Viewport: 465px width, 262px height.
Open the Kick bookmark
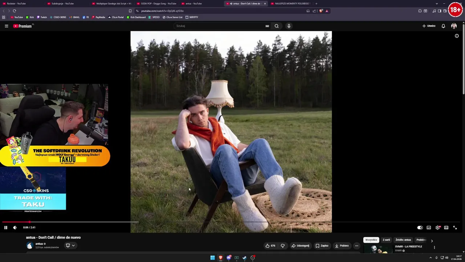click(x=30, y=17)
